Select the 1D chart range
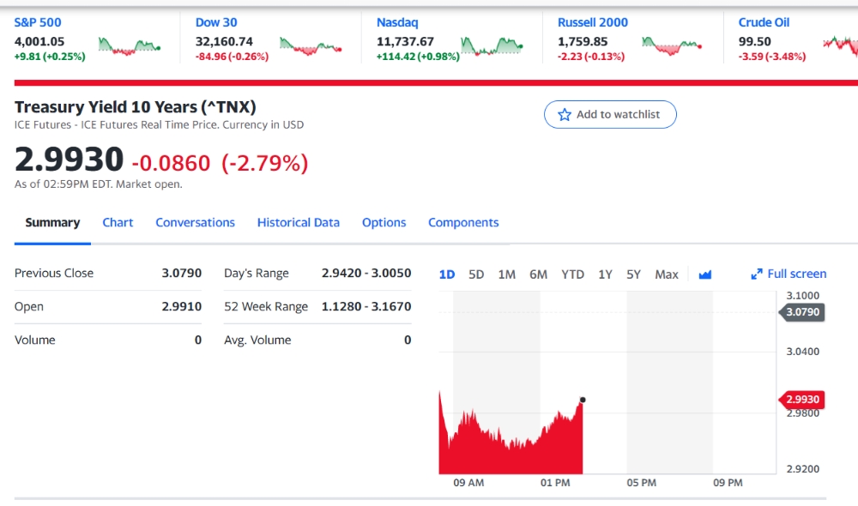 click(446, 274)
